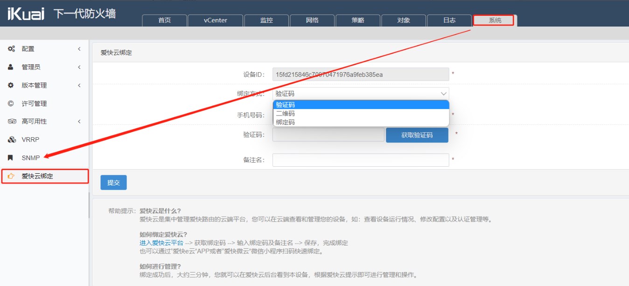The height and width of the screenshot is (286, 629).
Task: Open 高可用性 in the sidebar
Action: click(x=44, y=121)
